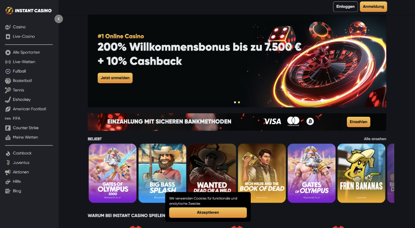Launch the Big Bass Splash game tile

coord(163,173)
